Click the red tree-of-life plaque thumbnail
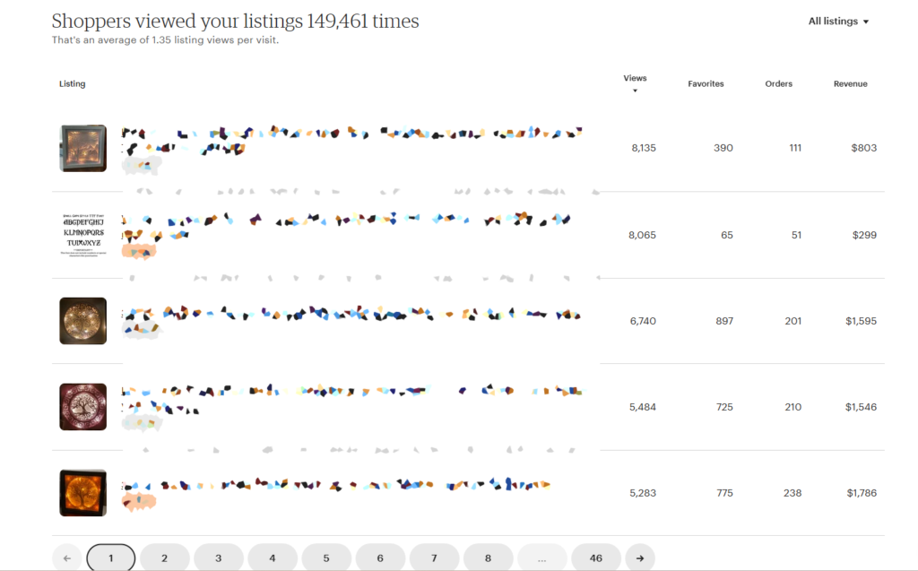 (82, 406)
